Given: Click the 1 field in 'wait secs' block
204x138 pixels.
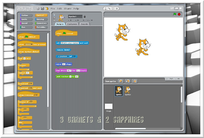Looking at the screenshot, I should (25, 59).
